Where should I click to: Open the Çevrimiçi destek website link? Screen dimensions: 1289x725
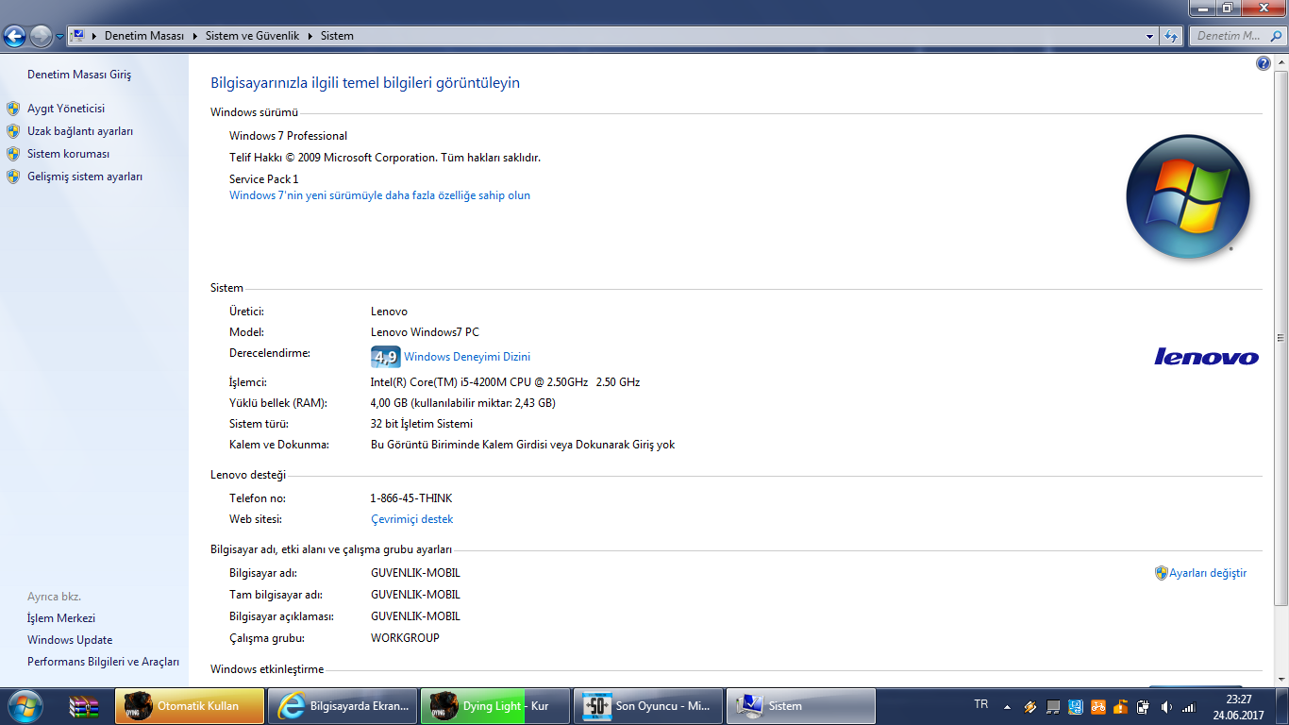412,519
